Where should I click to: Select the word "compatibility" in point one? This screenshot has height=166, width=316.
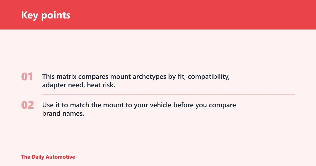click(x=209, y=77)
